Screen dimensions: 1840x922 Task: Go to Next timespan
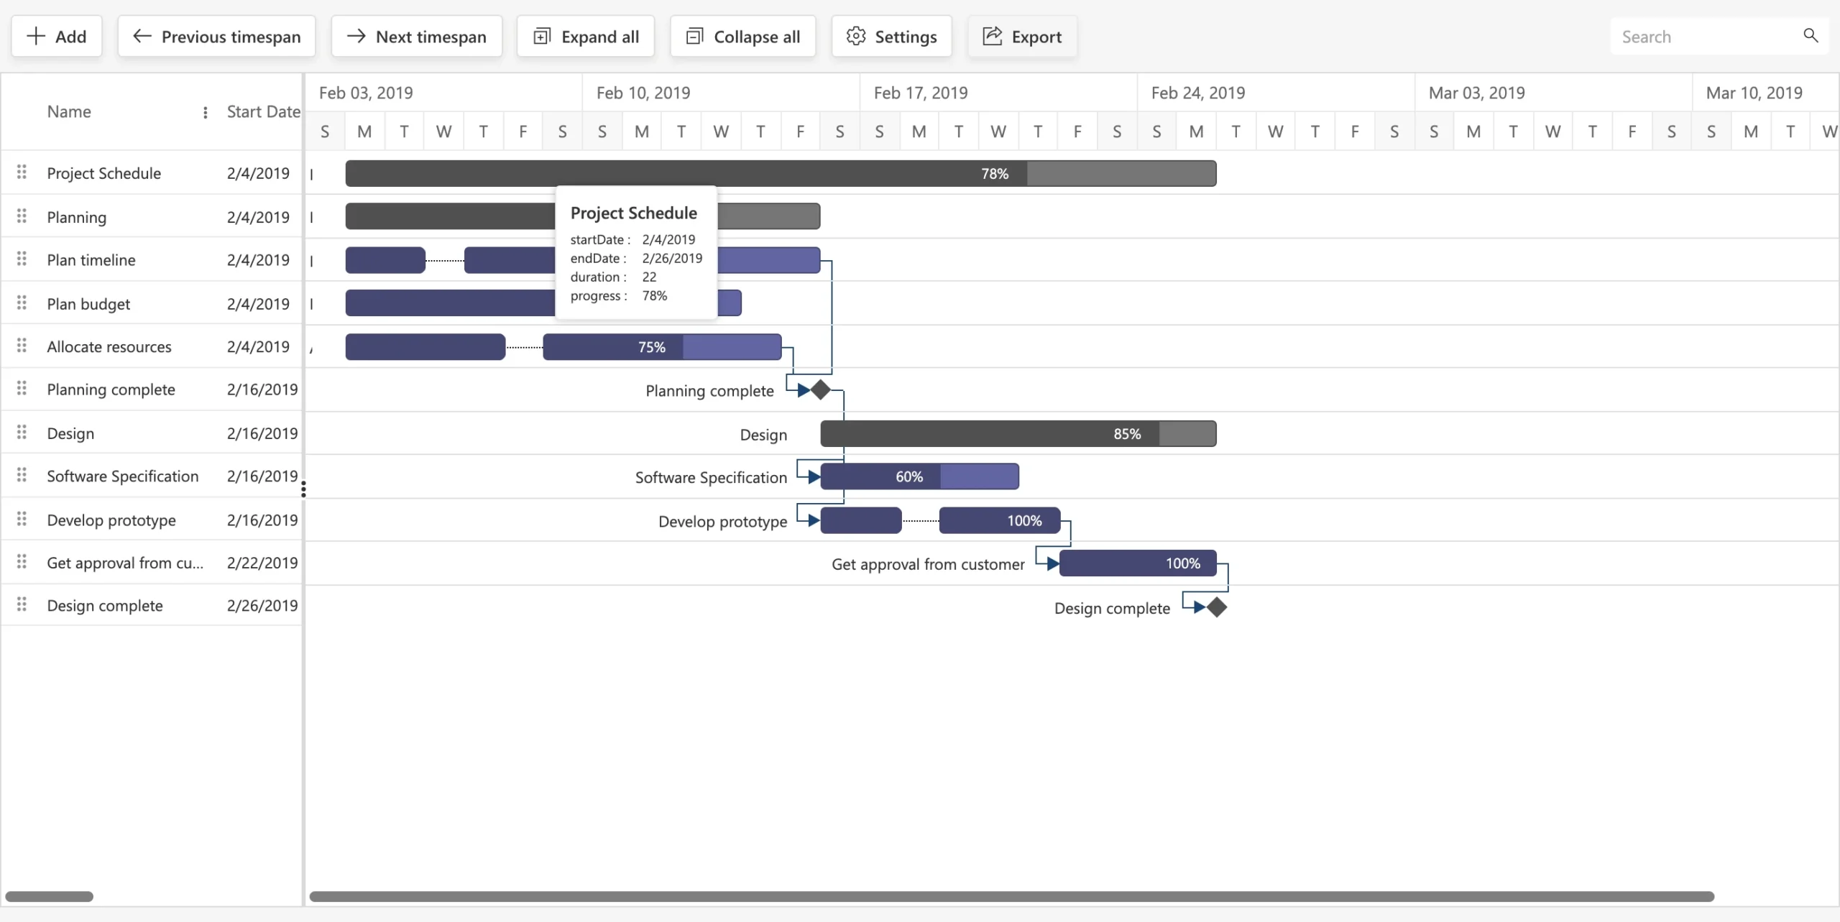coord(416,37)
